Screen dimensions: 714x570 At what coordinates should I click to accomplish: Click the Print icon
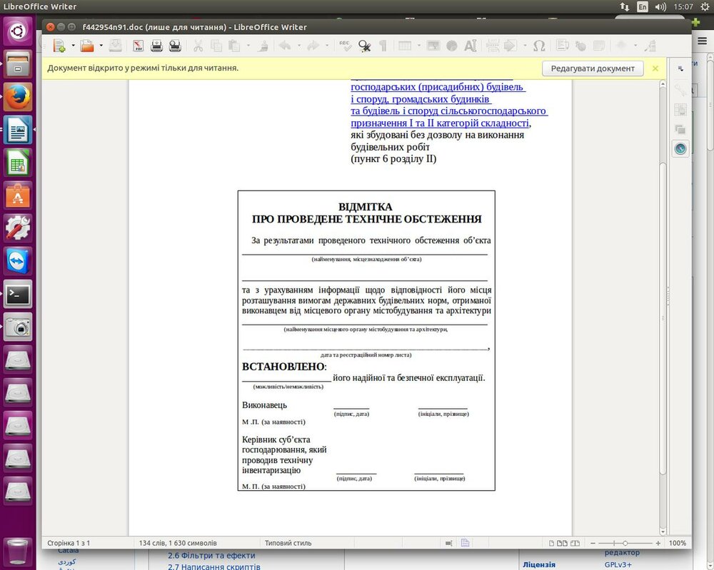[x=156, y=46]
